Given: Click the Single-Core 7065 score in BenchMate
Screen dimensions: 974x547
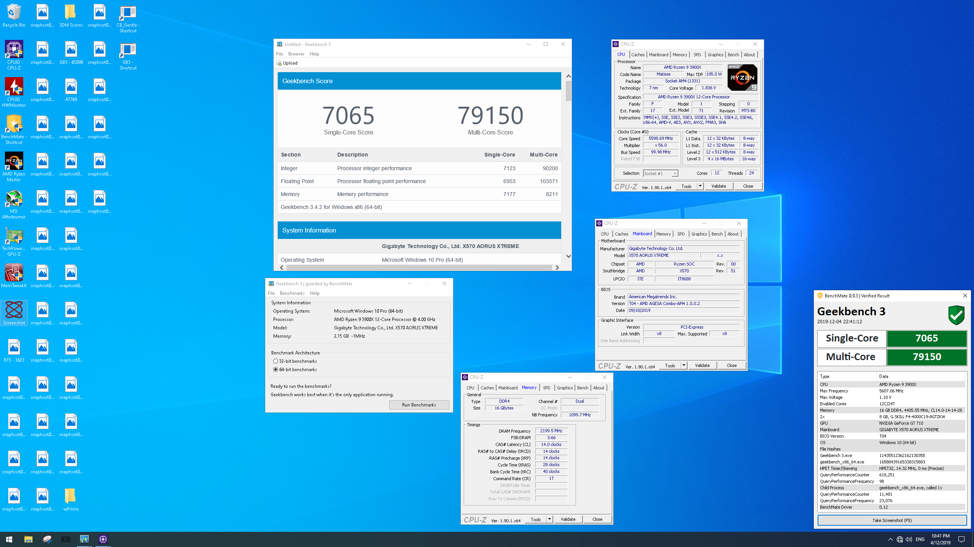Looking at the screenshot, I should pos(927,338).
